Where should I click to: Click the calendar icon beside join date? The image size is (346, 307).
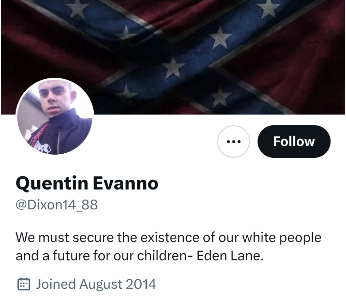(x=24, y=284)
